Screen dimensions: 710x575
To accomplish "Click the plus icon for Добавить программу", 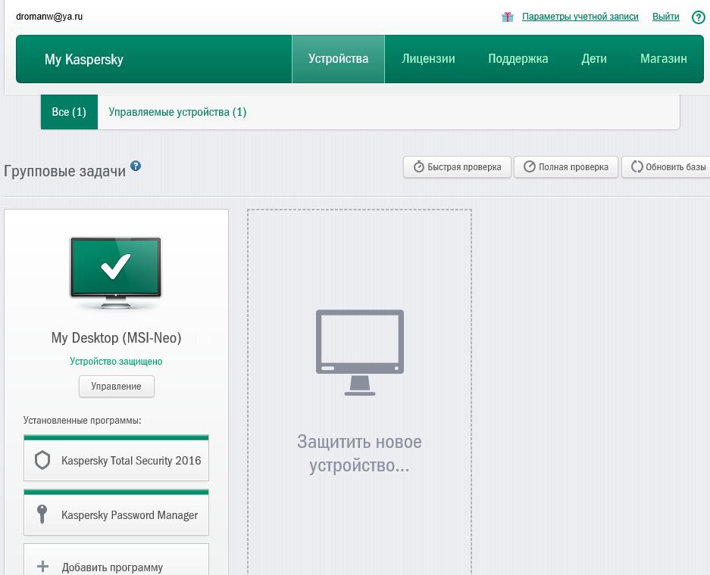I will click(42, 567).
